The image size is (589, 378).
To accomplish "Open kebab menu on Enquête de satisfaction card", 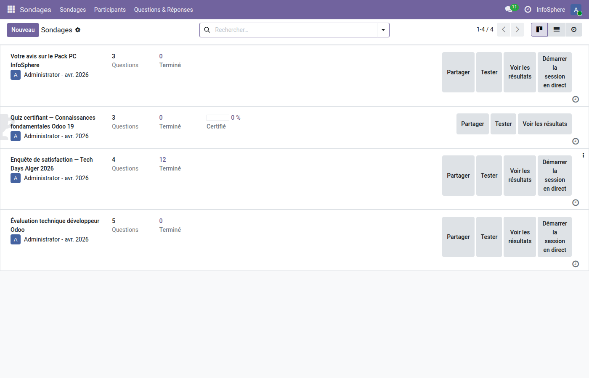I will (583, 155).
